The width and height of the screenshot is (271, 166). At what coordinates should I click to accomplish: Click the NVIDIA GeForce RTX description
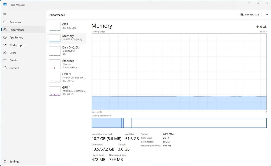(x=74, y=78)
